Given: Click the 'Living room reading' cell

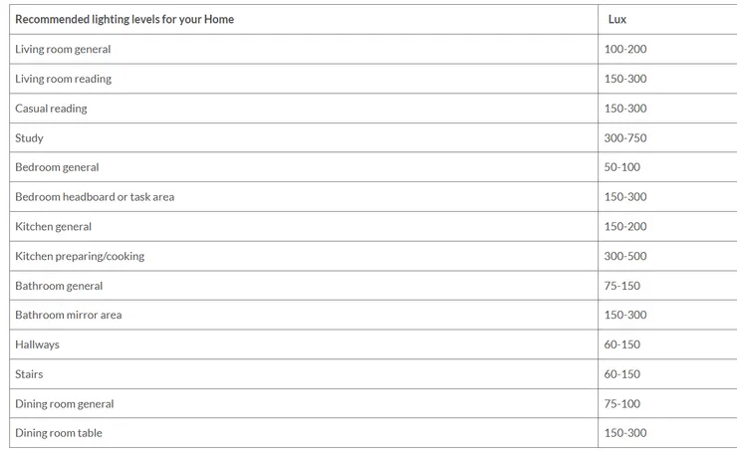Looking at the screenshot, I should pyautogui.click(x=63, y=79).
